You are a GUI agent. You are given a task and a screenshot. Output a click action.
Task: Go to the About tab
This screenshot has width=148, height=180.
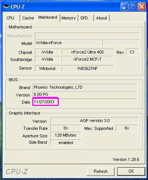(x=102, y=18)
